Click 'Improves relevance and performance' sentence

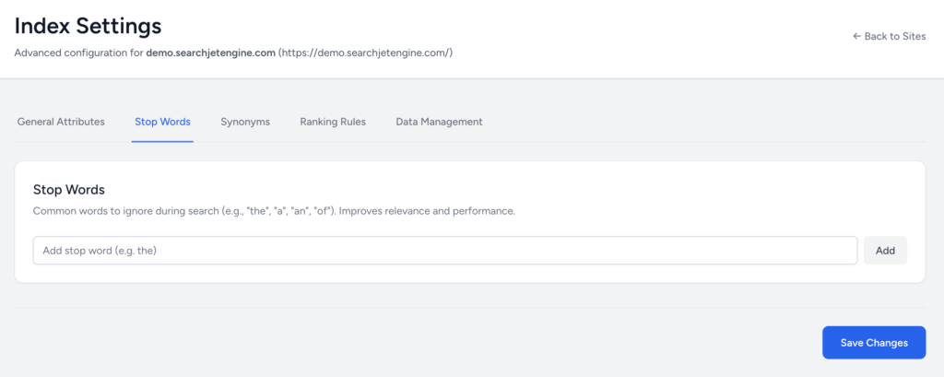(x=433, y=211)
